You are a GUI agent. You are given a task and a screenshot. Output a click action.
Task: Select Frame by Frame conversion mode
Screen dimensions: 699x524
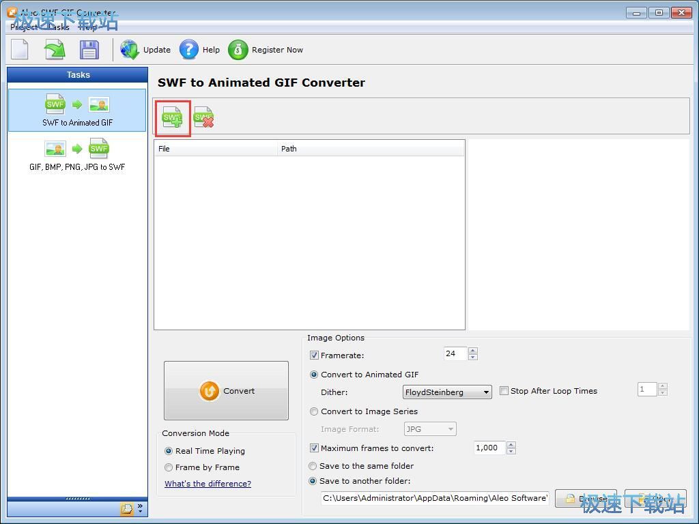[202, 467]
